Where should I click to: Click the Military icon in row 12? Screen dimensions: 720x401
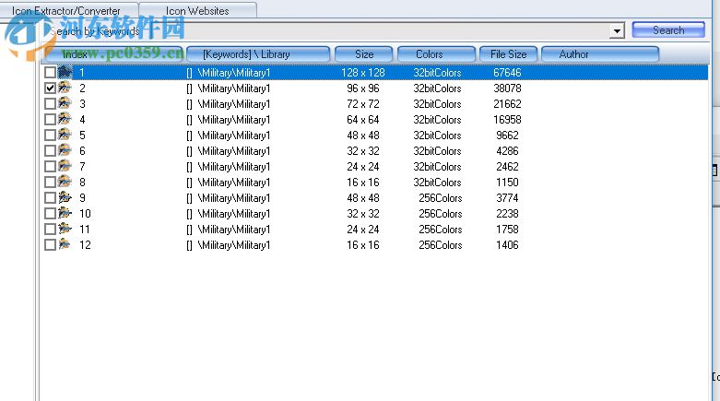tap(65, 244)
